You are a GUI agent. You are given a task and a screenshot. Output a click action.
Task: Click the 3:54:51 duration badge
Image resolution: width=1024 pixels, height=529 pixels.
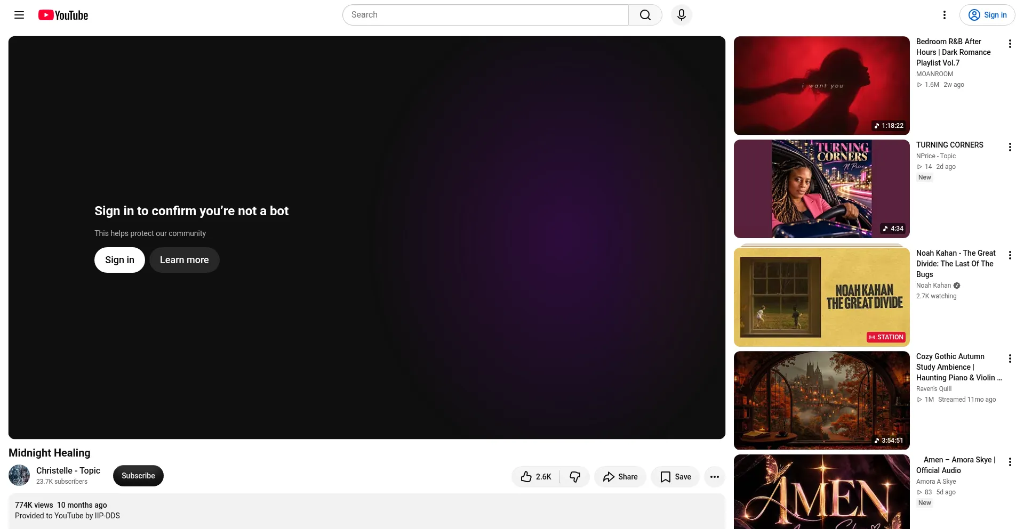pyautogui.click(x=889, y=441)
